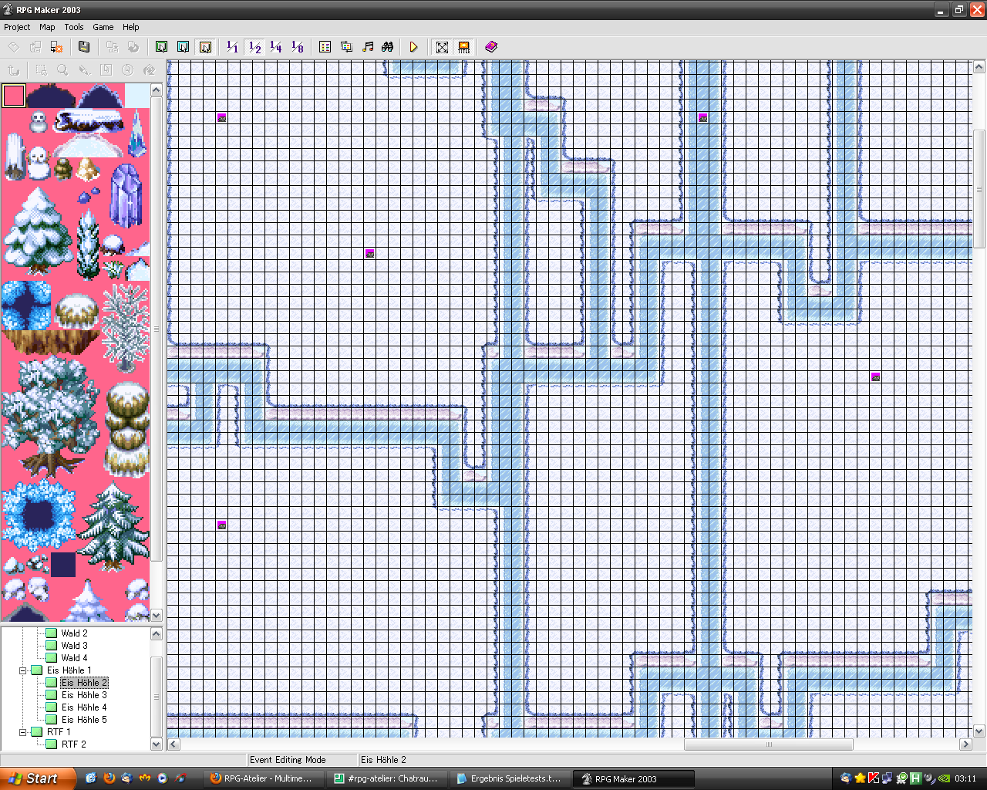Click the New Project toolbar icon
This screenshot has width=987, height=790.
(x=13, y=47)
